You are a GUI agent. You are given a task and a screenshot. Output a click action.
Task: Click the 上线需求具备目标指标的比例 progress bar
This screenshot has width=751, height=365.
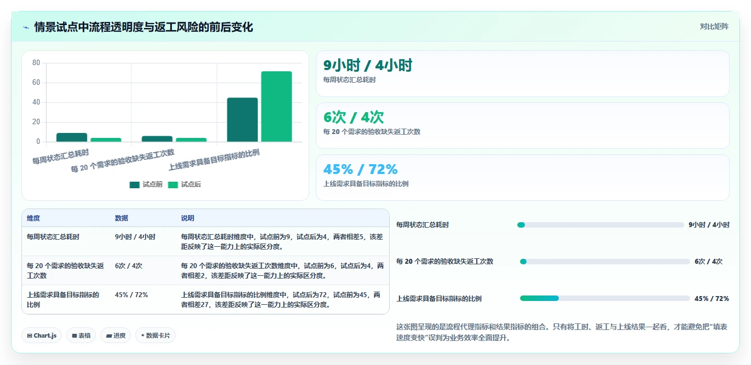coord(605,298)
